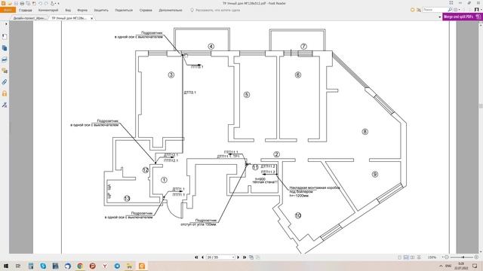
Task: Open the Layers panel icon
Action: coord(5,59)
